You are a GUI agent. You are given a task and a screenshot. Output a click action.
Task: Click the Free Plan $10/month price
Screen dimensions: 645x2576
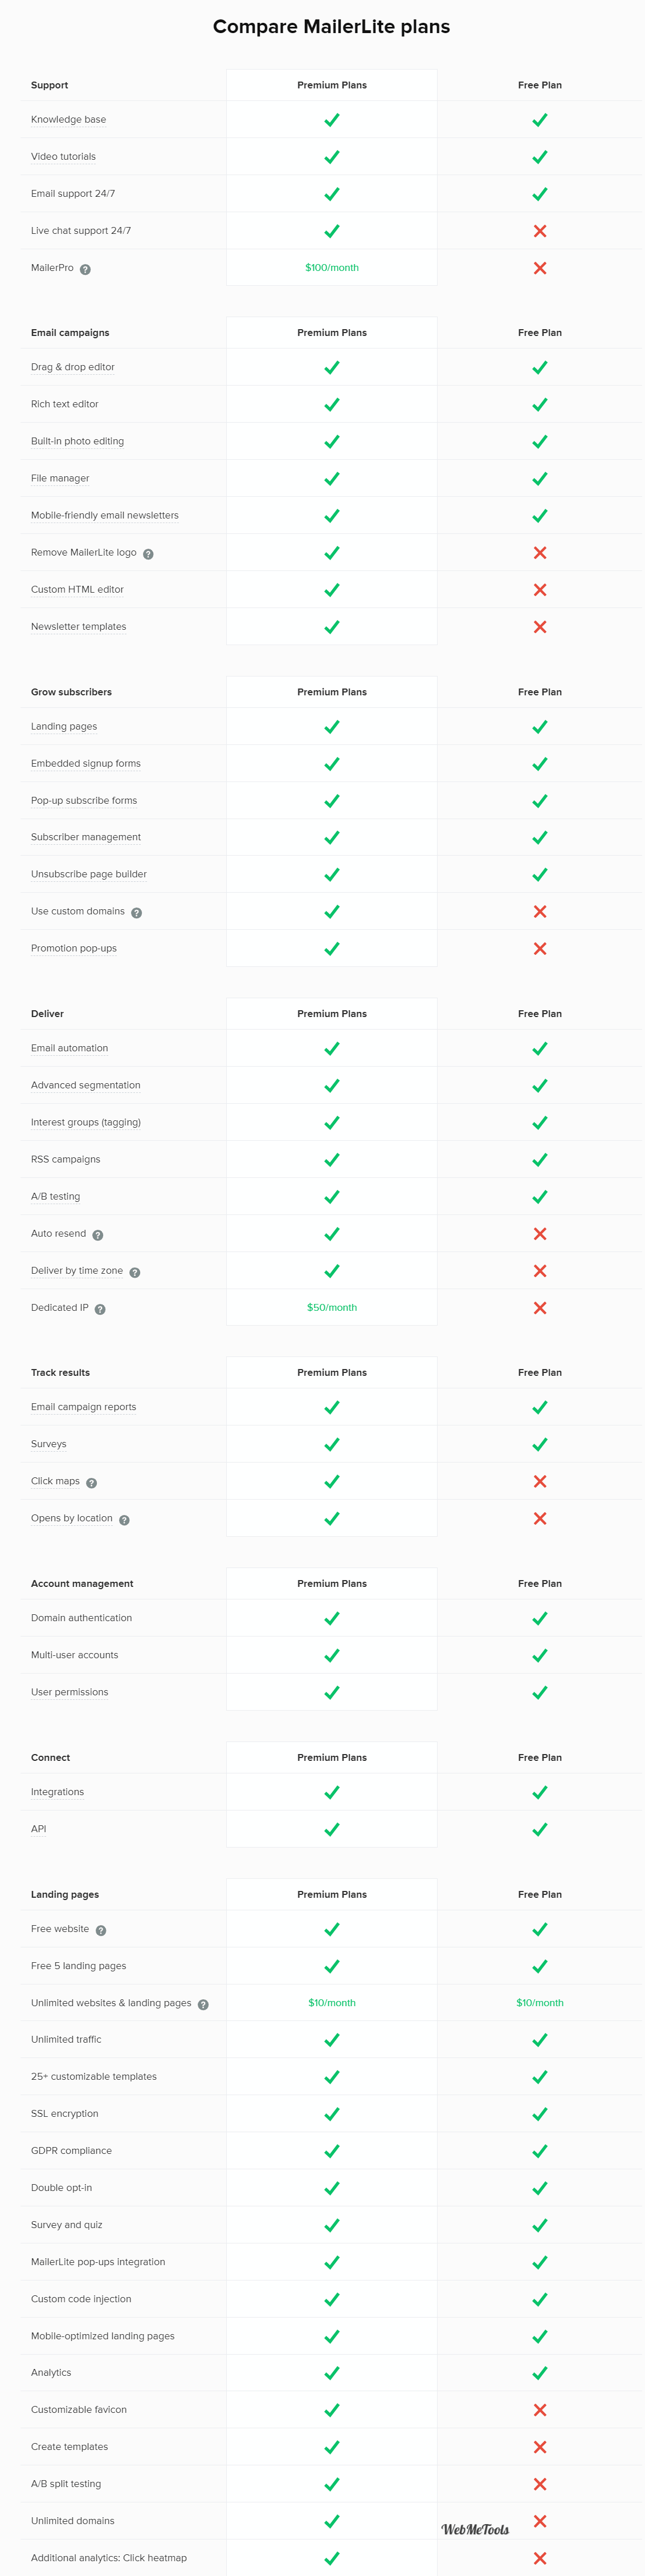pyautogui.click(x=539, y=2003)
